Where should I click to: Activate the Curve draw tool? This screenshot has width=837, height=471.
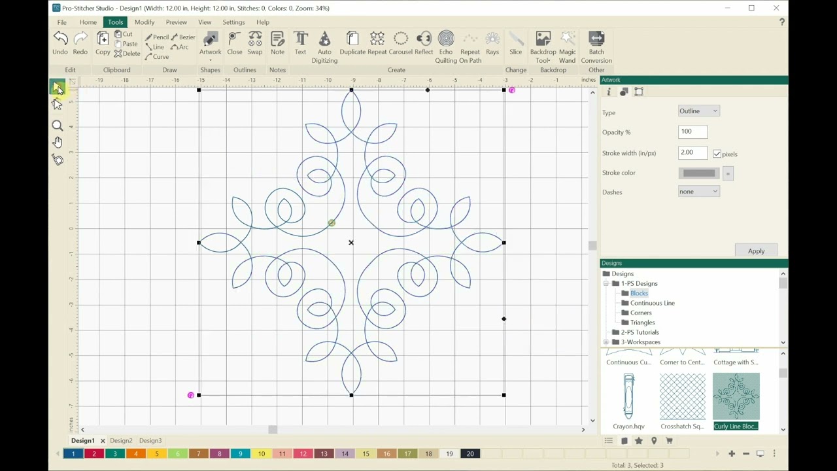(x=157, y=57)
